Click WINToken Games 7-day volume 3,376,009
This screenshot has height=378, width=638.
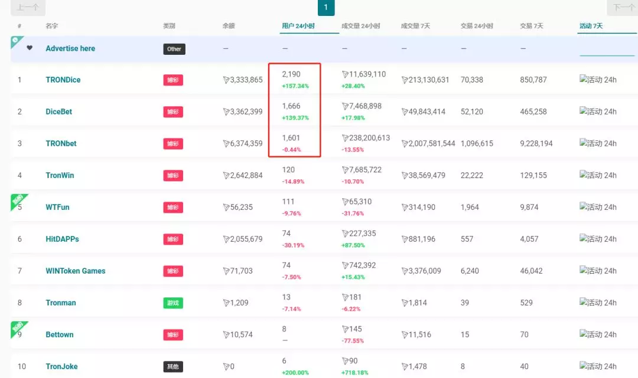421,271
